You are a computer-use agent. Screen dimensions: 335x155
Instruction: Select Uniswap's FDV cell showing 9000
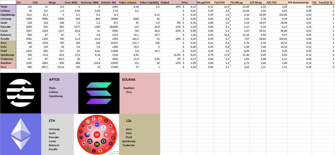pos(40,18)
